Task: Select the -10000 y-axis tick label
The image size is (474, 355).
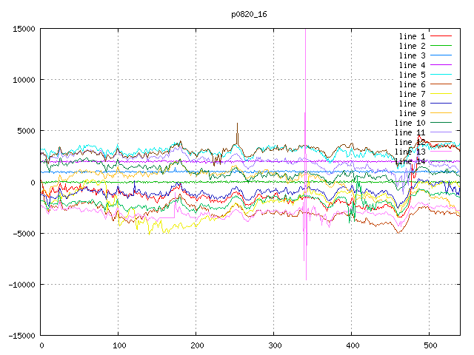Action: pos(21,285)
